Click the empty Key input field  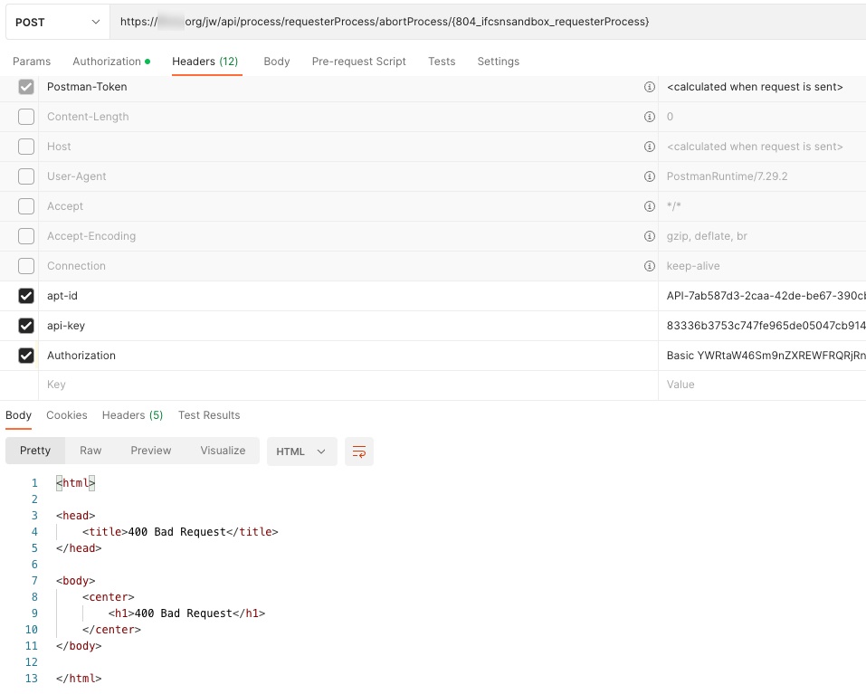coord(344,385)
